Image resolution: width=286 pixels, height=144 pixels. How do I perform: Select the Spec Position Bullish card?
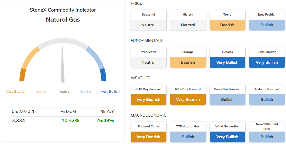tap(267, 20)
